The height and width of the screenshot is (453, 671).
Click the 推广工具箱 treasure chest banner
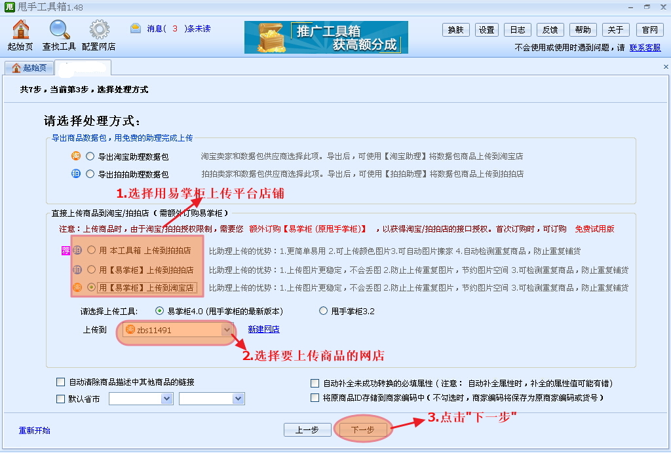click(x=326, y=37)
